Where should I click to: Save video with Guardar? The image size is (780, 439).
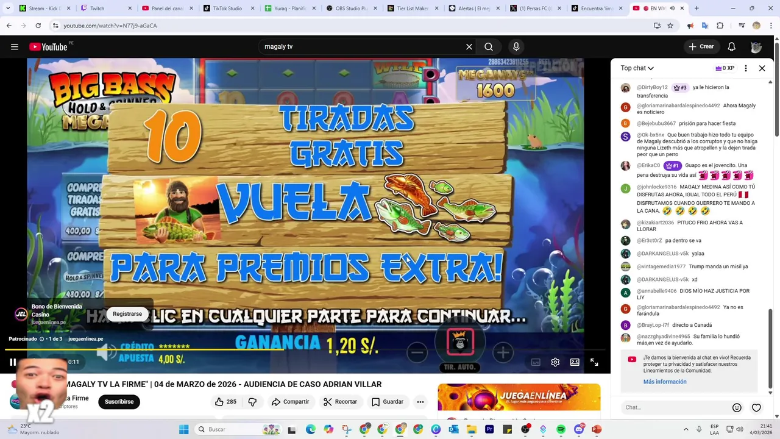tap(388, 402)
